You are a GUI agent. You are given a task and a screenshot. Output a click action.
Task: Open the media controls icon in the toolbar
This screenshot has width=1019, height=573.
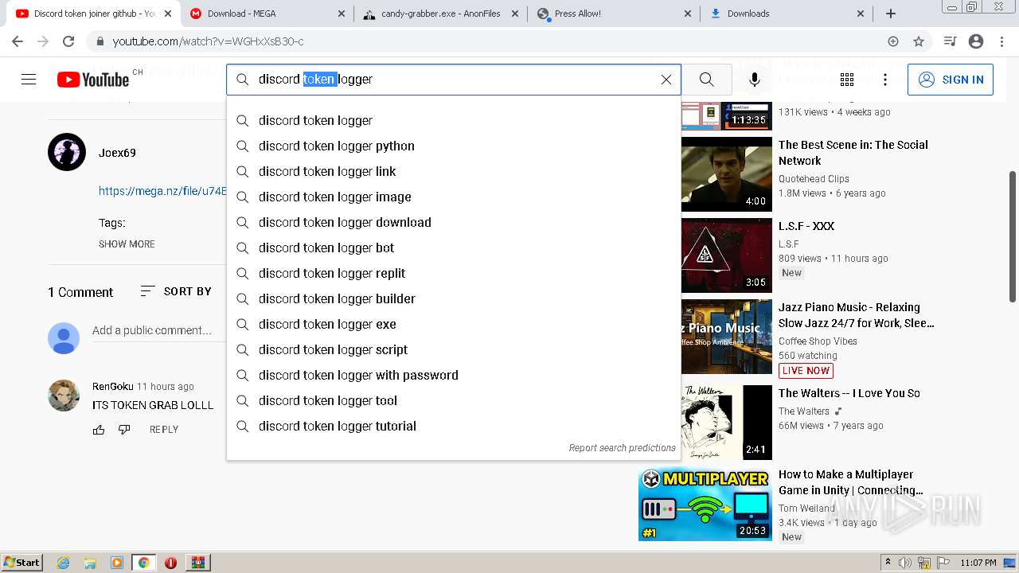point(950,41)
